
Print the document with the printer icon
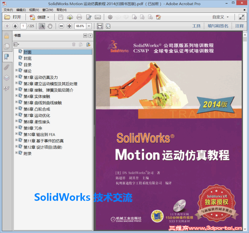(x=79, y=17)
